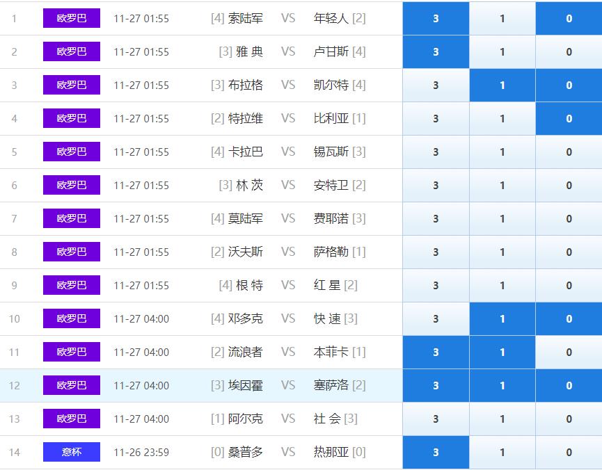Unselect 0 for 特拉维 vs 比利亚 match
Image resolution: width=602 pixels, height=470 pixels.
coord(569,119)
